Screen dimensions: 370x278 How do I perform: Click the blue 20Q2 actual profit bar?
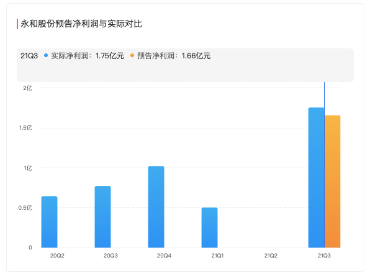pos(49,222)
